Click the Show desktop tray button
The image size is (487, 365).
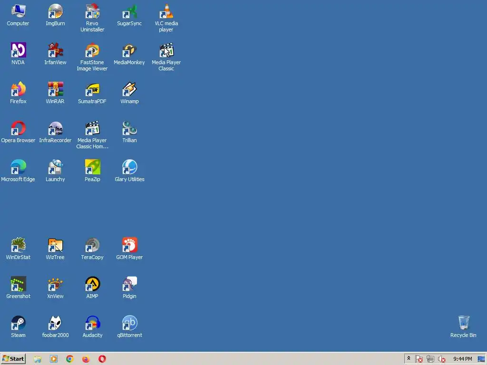tap(481, 359)
